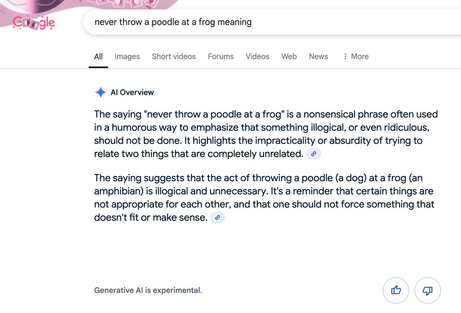Screen dimensions: 461x313
Task: Click the pink doodle banner artwork
Action: point(119,4)
